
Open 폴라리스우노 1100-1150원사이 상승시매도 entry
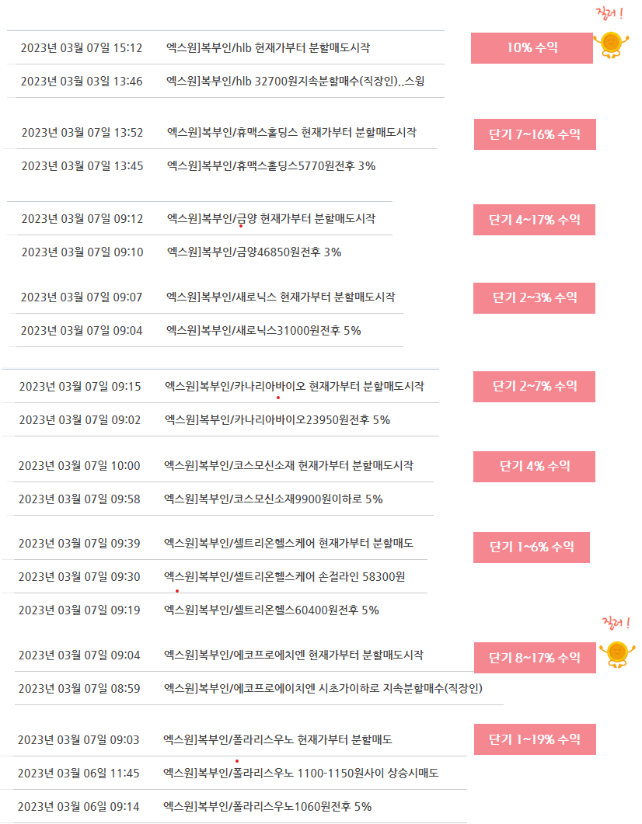(x=235, y=773)
